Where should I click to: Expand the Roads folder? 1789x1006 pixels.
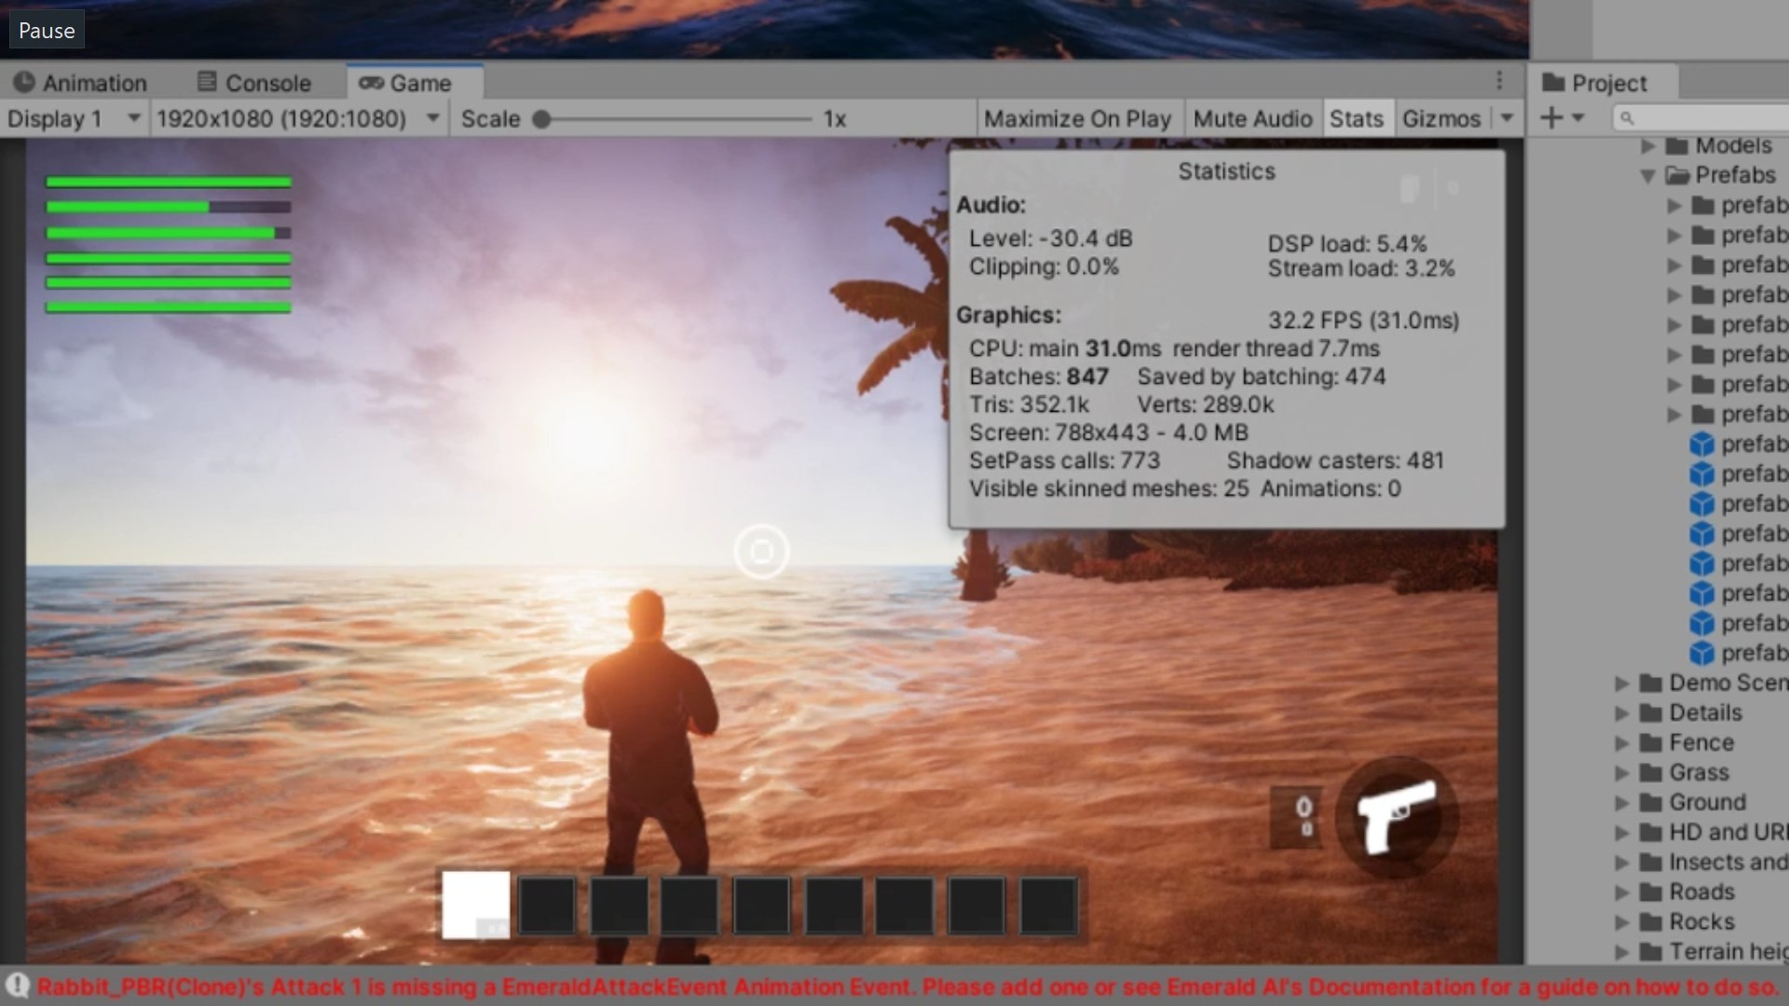point(1622,891)
